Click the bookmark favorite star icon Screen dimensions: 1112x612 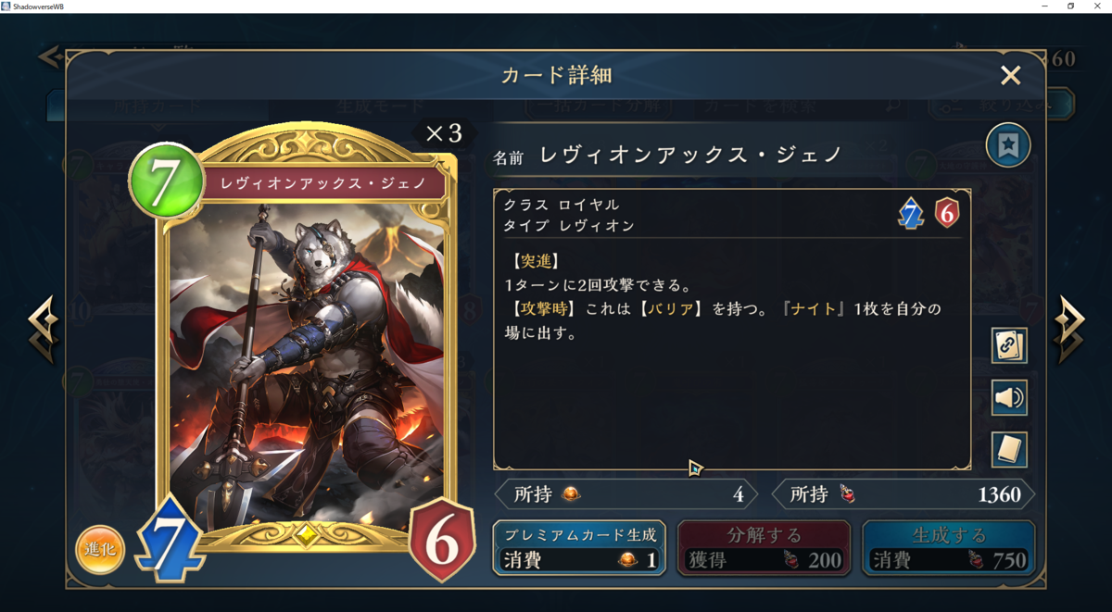click(1008, 145)
